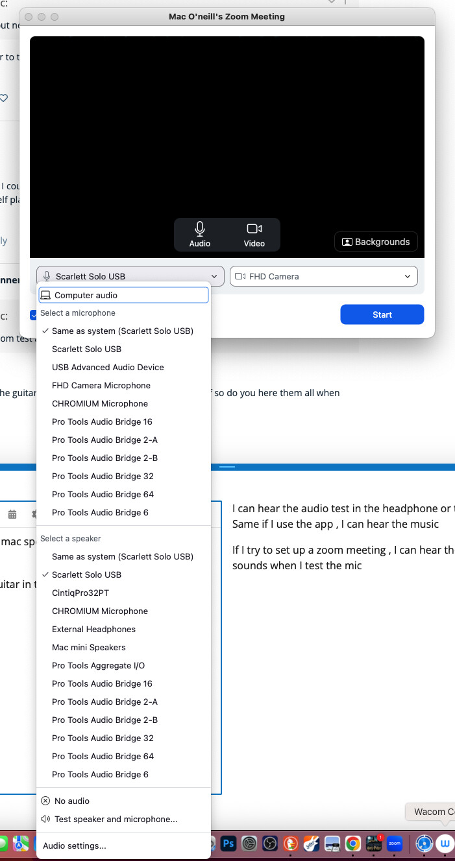Choose FHD Camera Microphone
455x861 pixels.
[x=123, y=385]
